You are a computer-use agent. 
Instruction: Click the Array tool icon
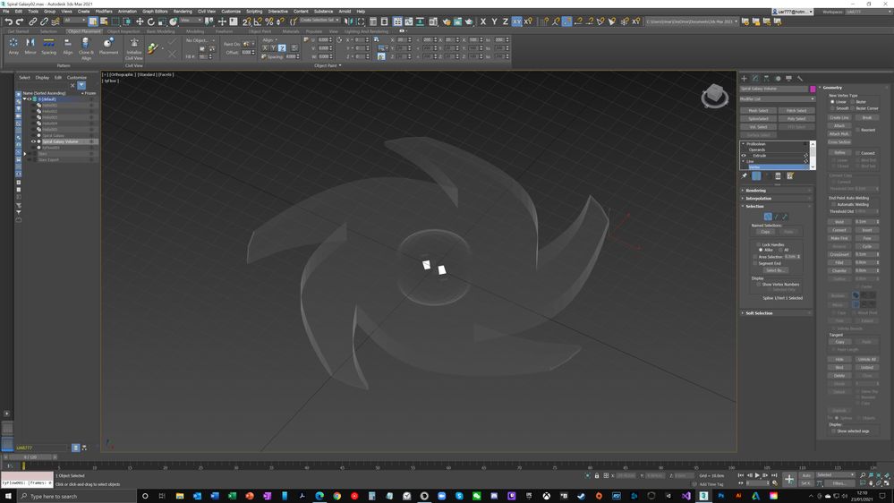(x=13, y=46)
